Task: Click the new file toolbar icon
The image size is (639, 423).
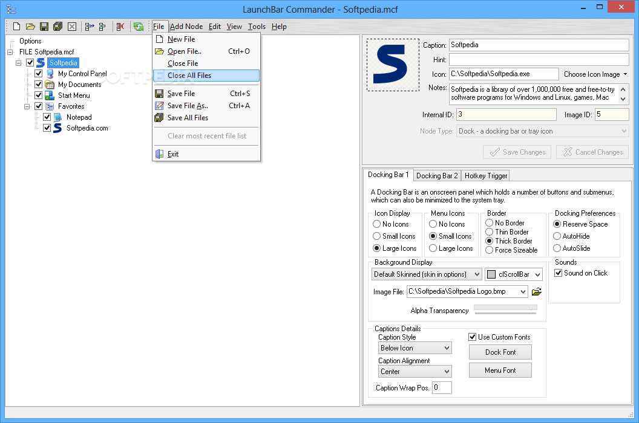Action: 17,27
